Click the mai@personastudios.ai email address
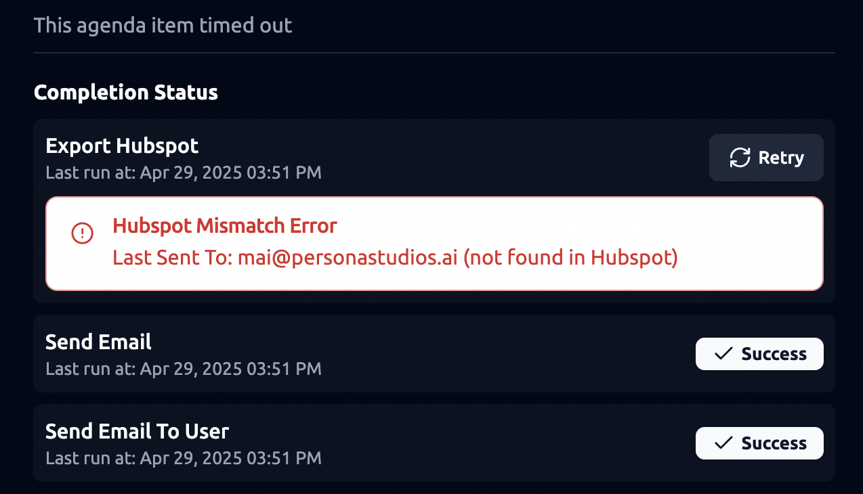The image size is (863, 494). coord(348,258)
